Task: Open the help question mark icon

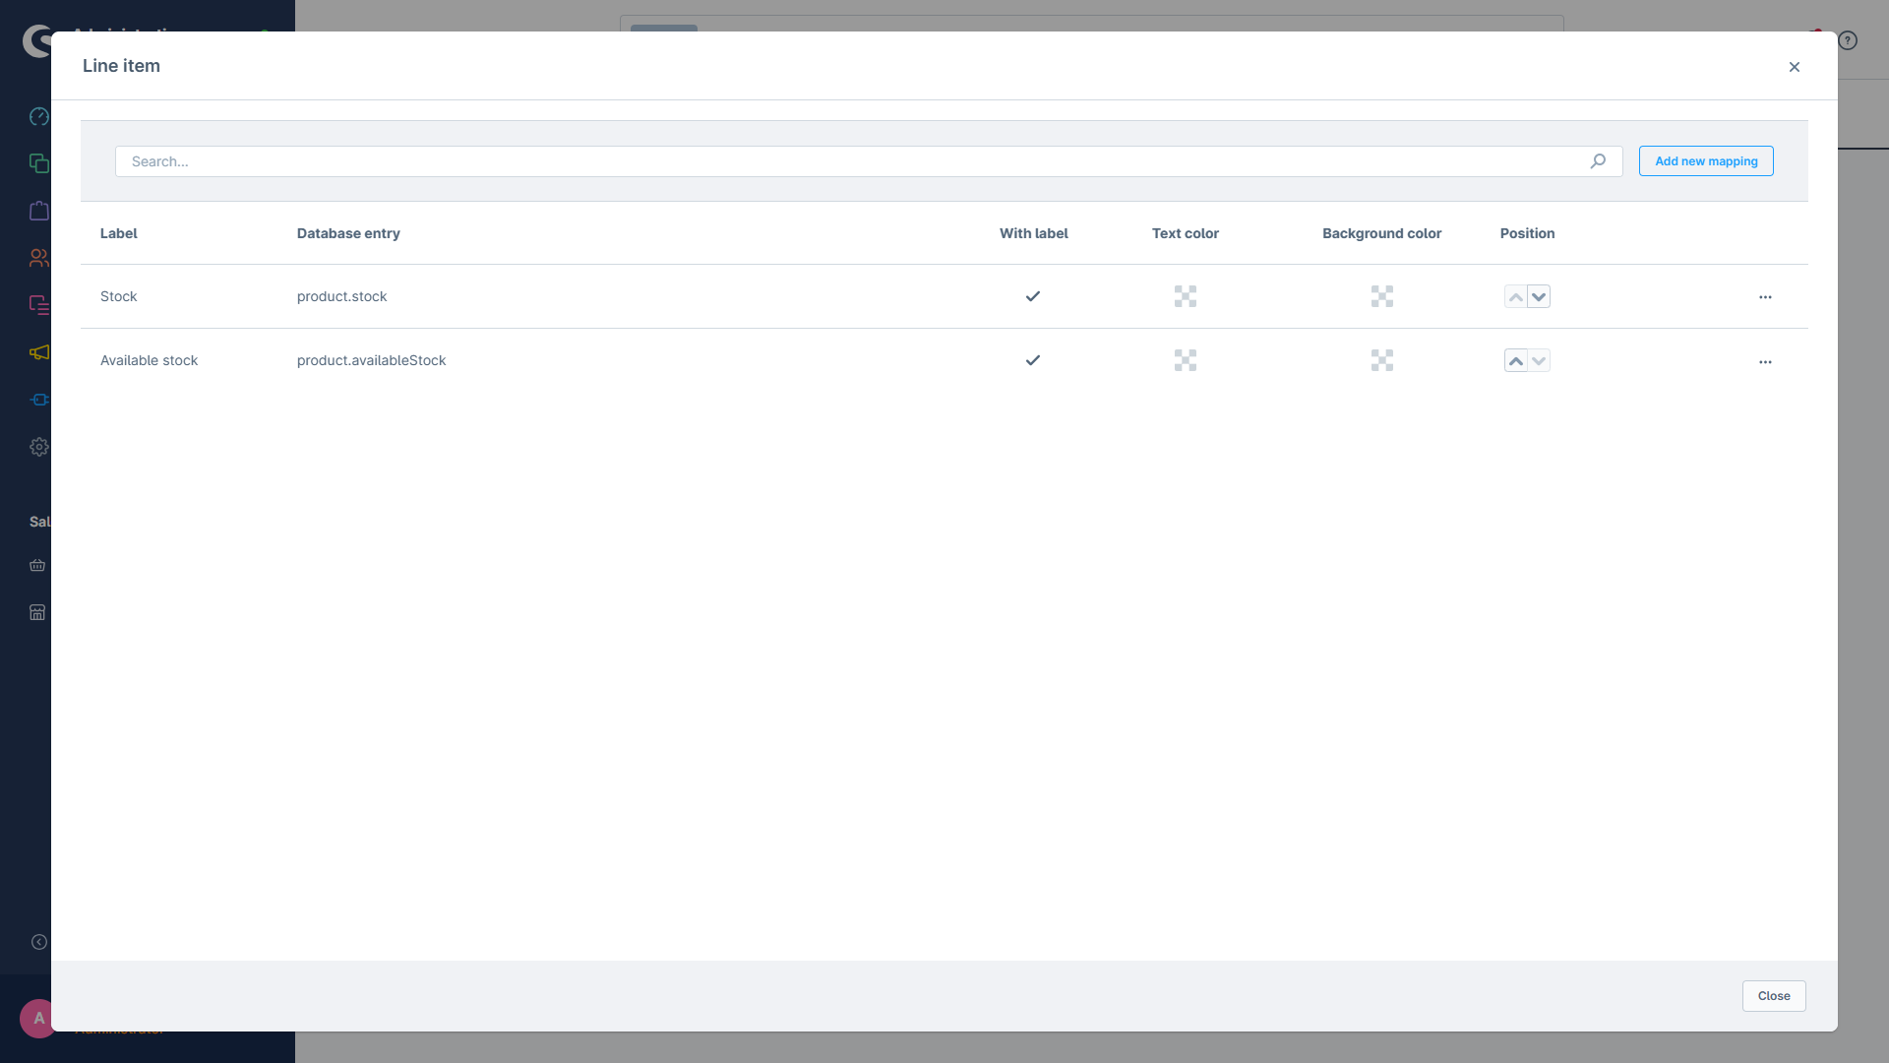Action: coord(1848,40)
